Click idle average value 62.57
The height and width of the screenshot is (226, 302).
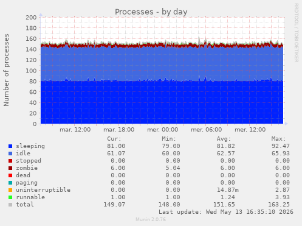[226, 154]
